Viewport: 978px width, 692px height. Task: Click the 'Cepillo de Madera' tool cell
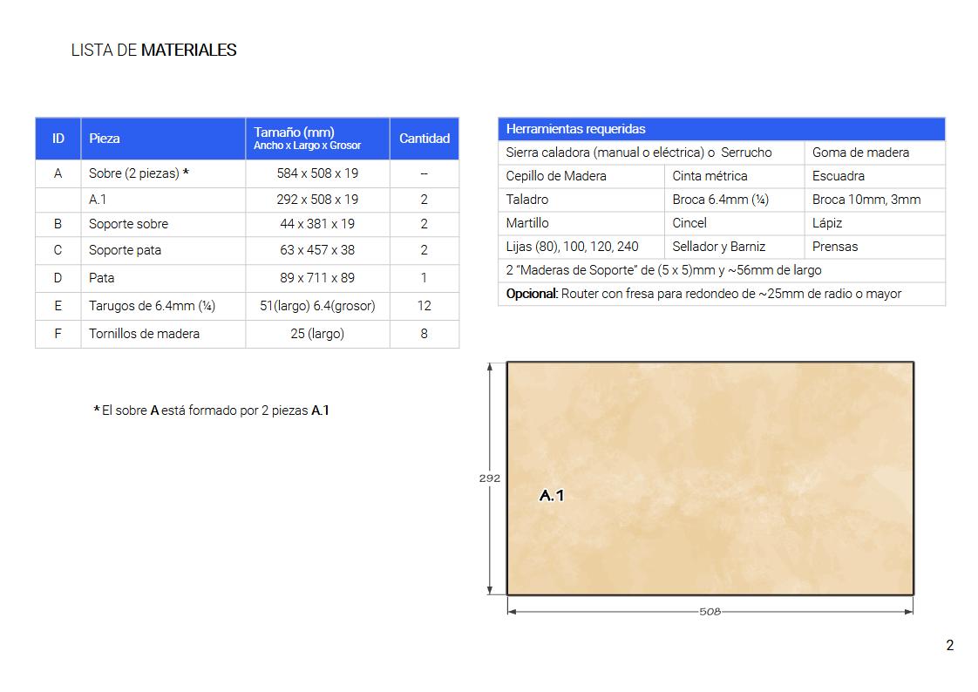click(556, 176)
